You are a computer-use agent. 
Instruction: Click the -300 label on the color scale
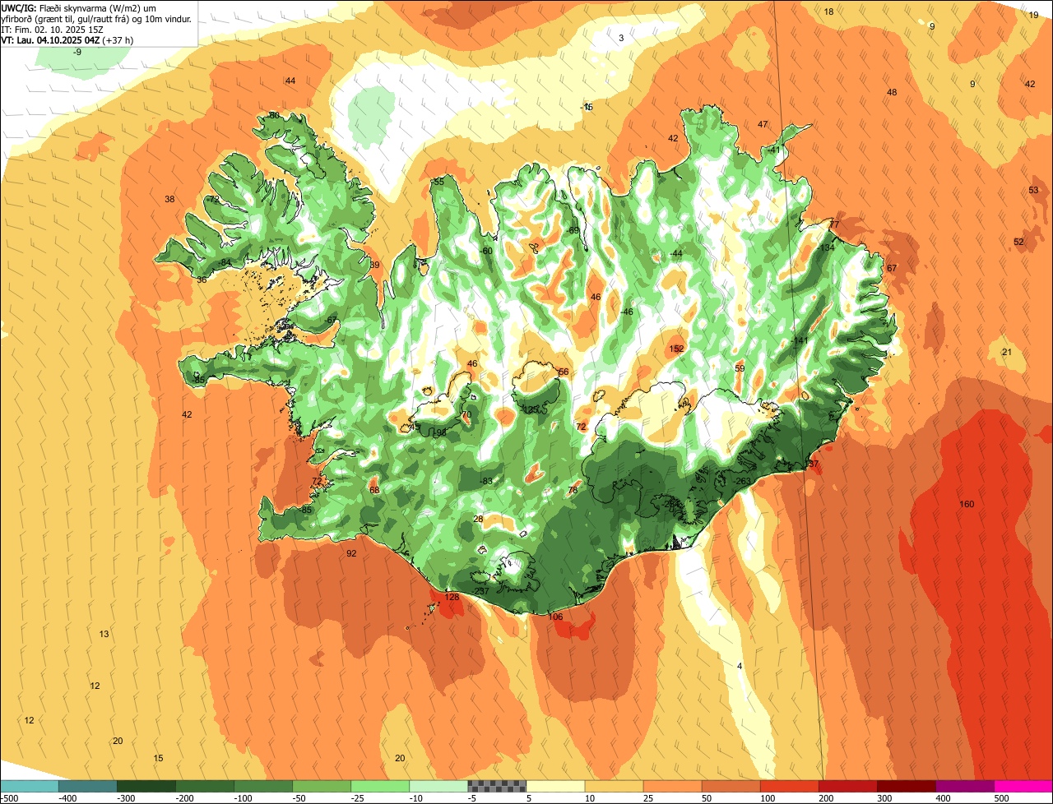[x=126, y=797]
